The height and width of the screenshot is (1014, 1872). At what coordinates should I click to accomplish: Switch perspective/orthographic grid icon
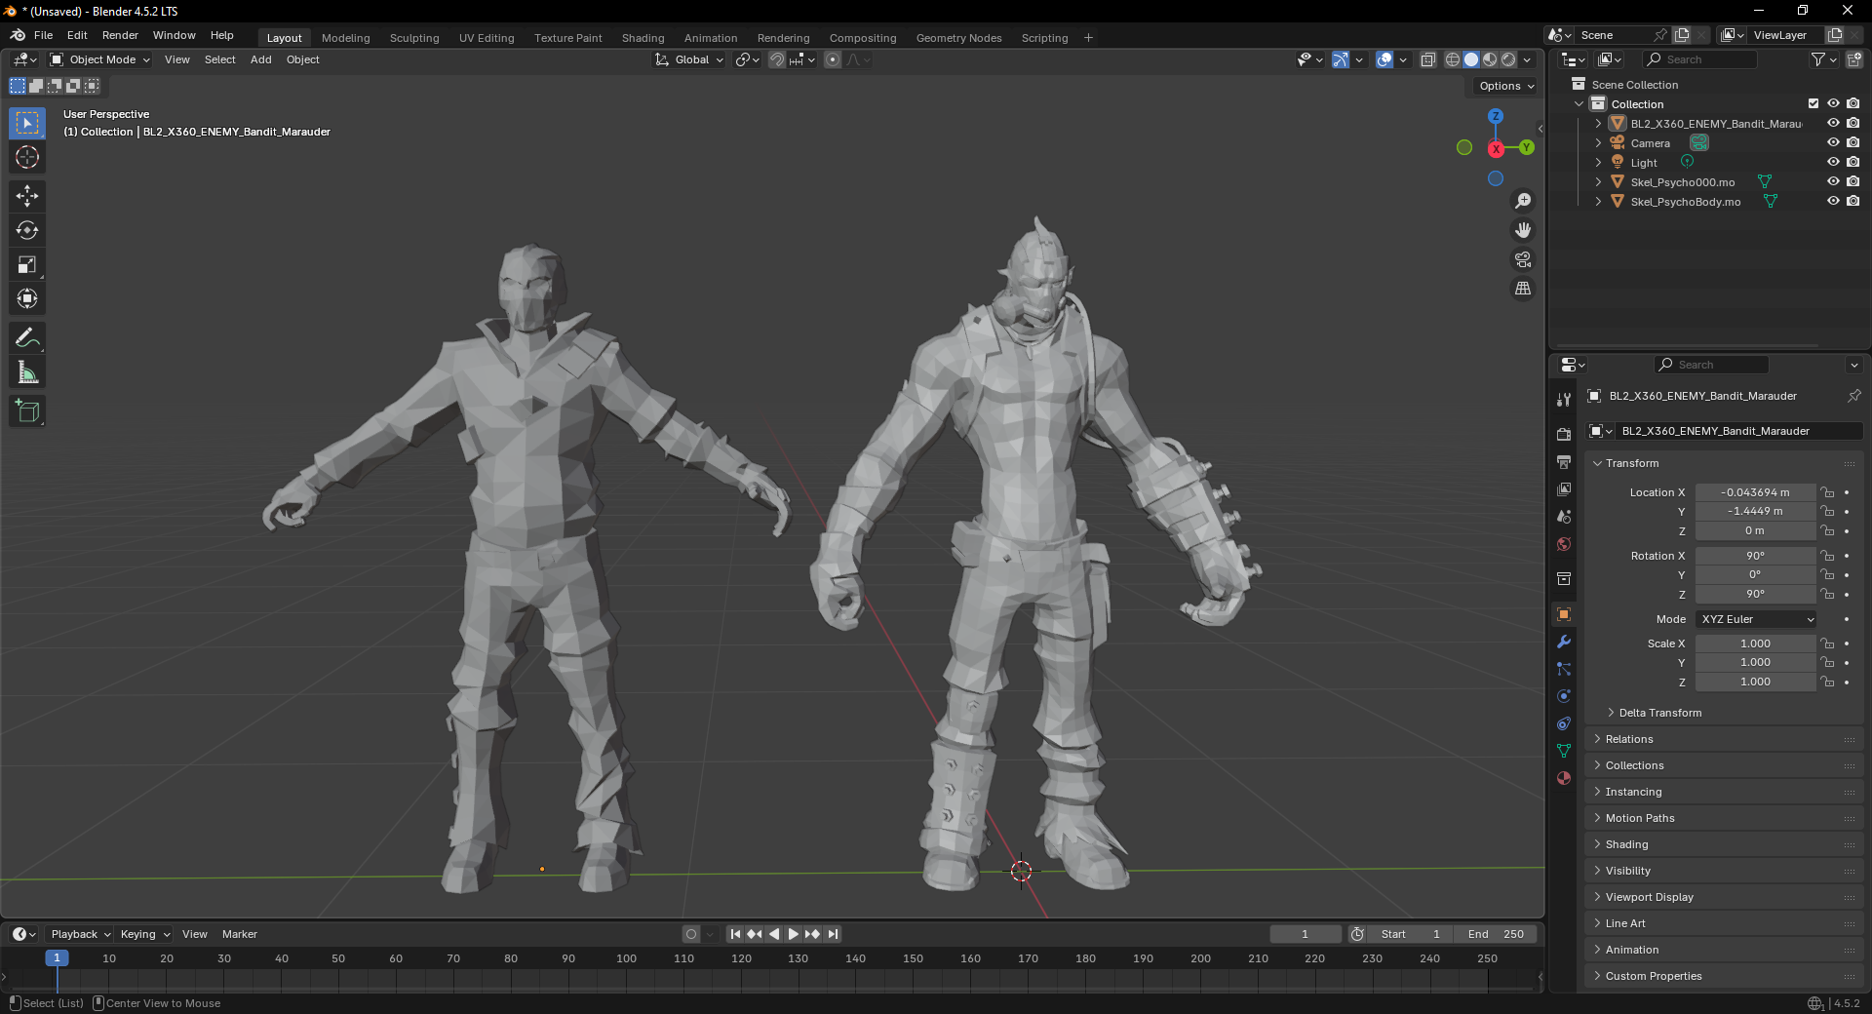1522,289
